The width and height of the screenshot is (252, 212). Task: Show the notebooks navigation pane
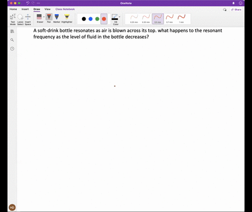(x=12, y=31)
